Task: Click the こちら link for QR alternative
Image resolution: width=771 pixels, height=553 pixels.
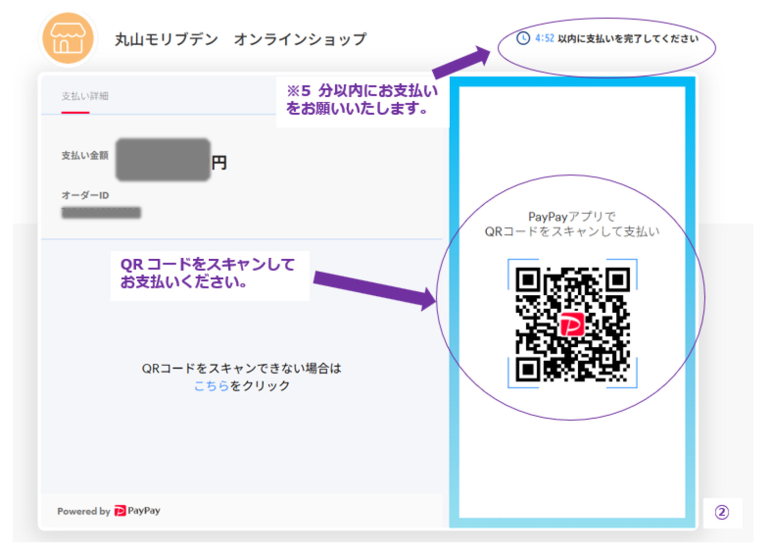Action: (x=211, y=386)
